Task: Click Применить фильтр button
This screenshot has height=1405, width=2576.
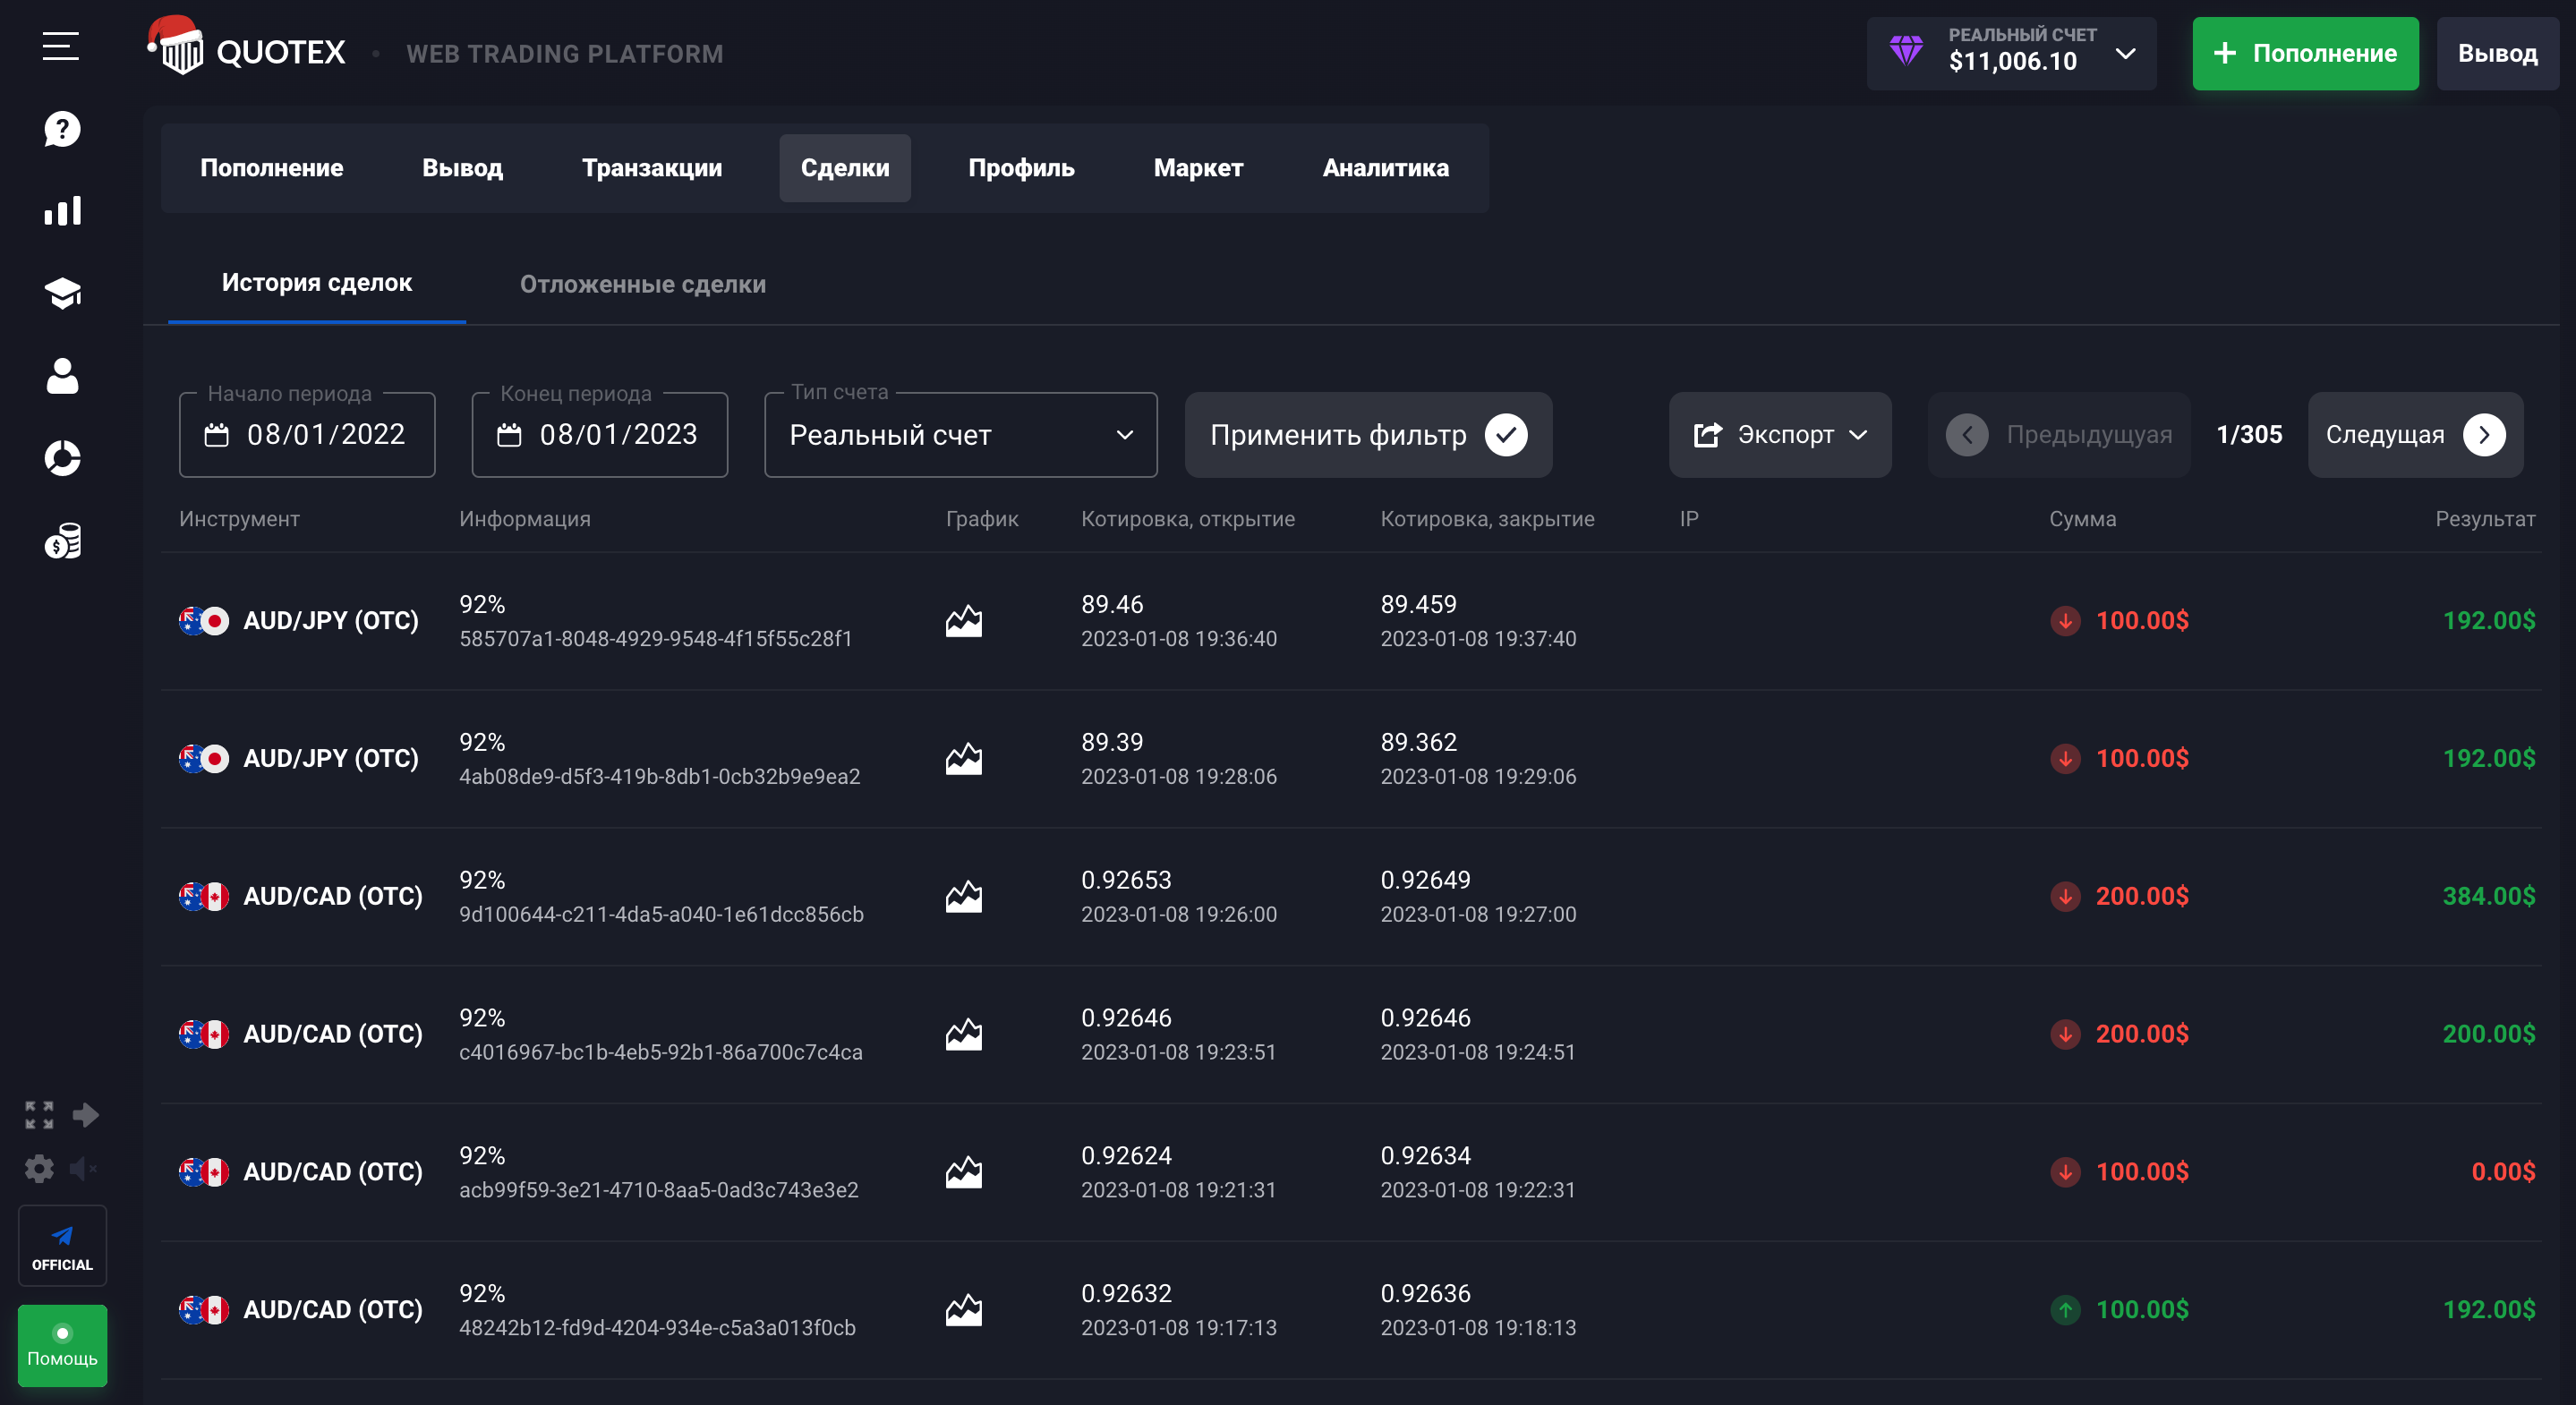Action: click(1368, 434)
